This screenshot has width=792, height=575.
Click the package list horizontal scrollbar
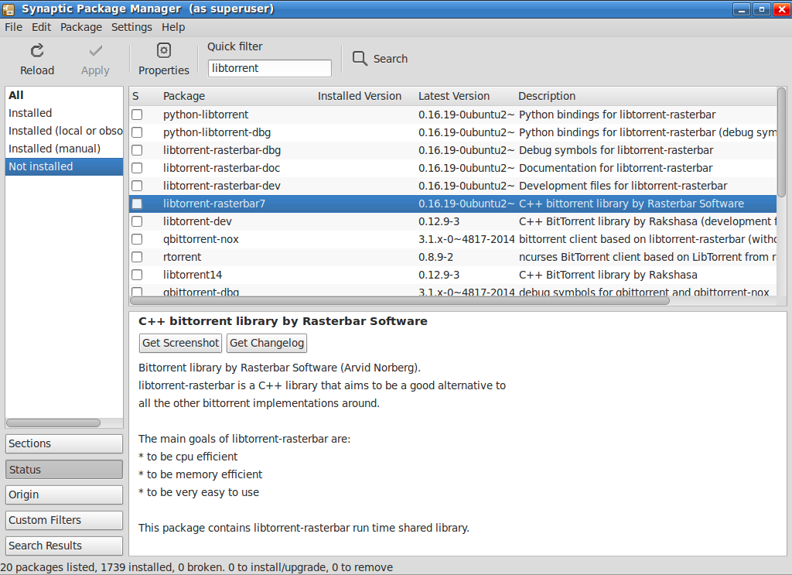(x=400, y=300)
